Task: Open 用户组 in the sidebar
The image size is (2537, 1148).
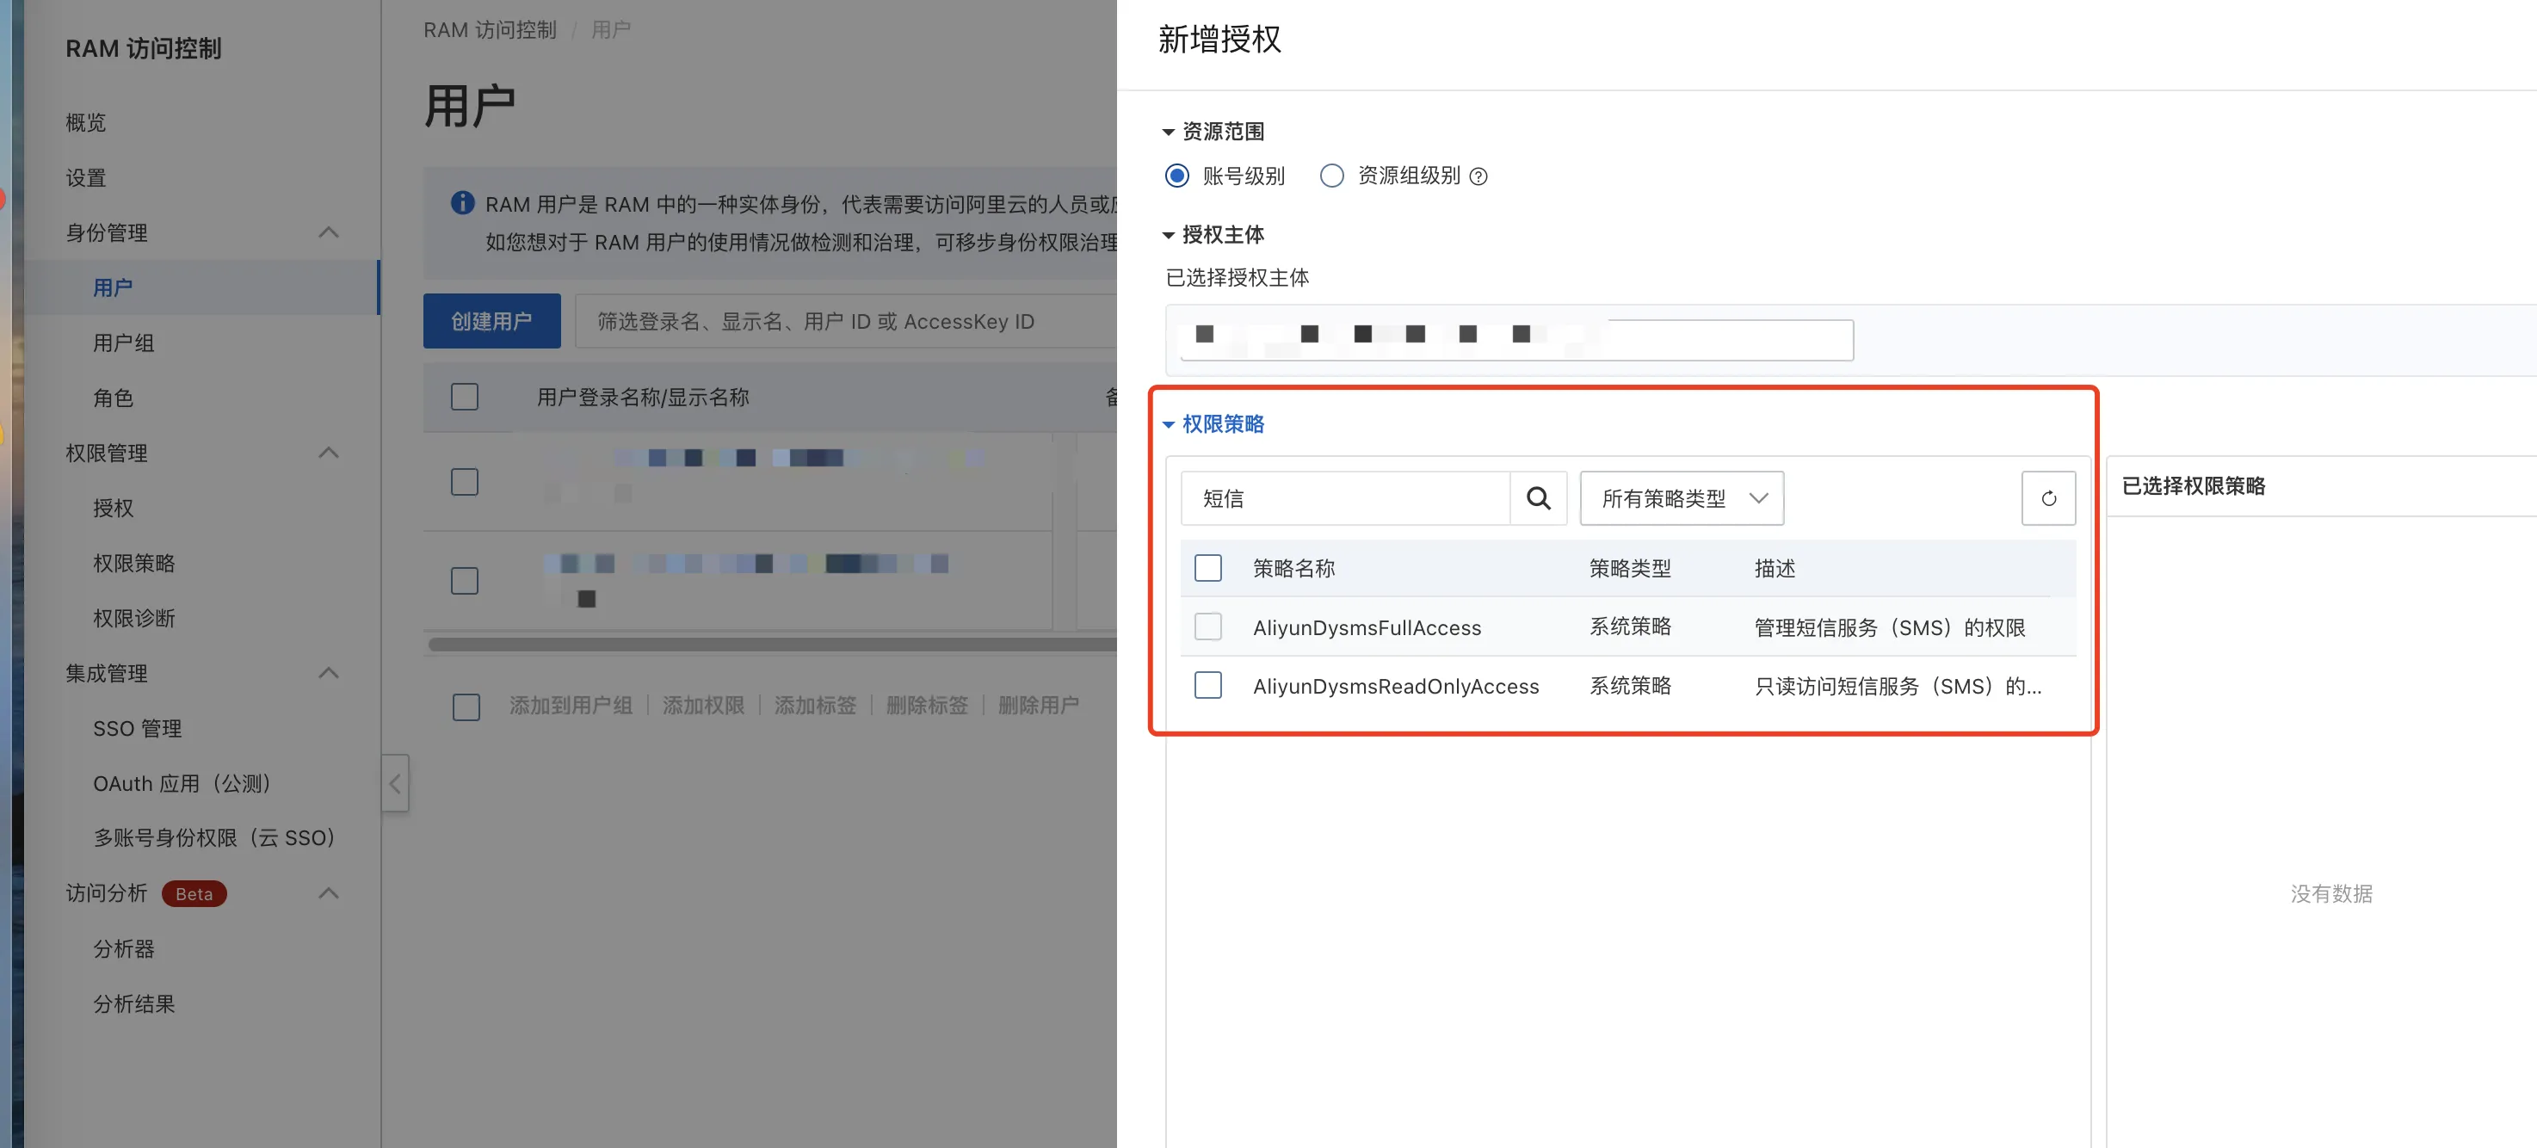Action: click(123, 343)
